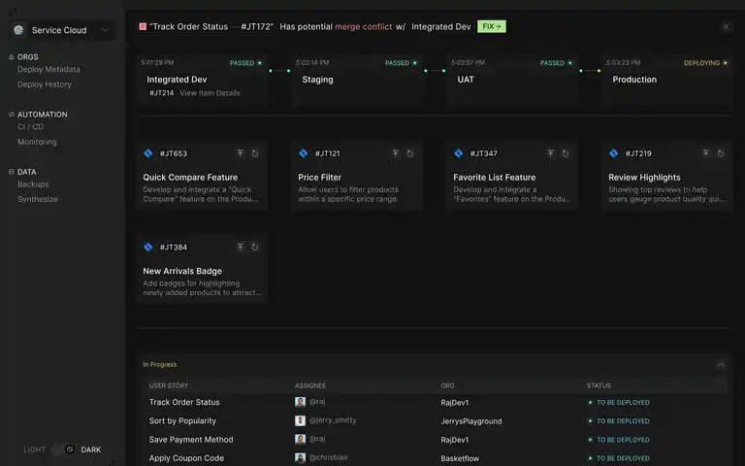Open the Track Order Status user story
The image size is (745, 466).
coord(184,402)
